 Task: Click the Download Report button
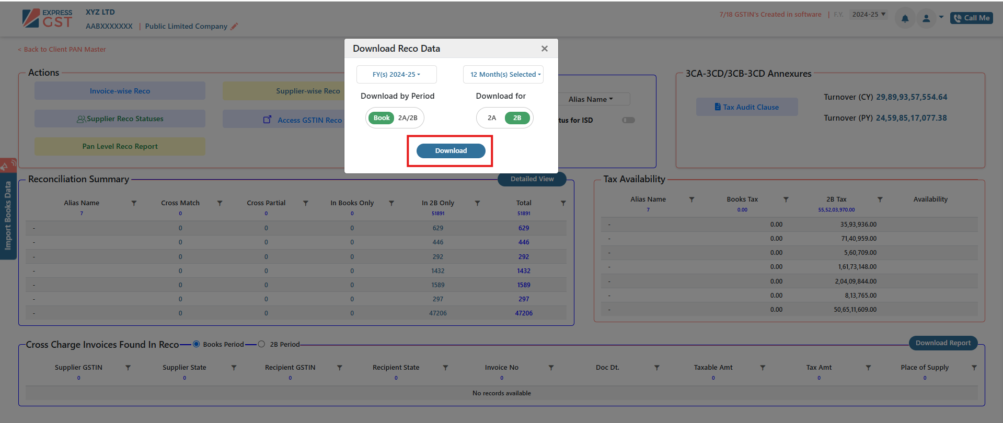click(943, 343)
